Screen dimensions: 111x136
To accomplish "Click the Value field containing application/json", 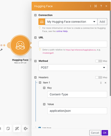I will tap(77, 111).
